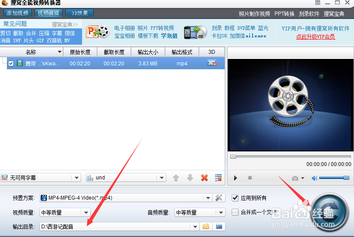This screenshot has width=354, height=237.
Task: Select the 3.83 MB output size cell
Action: pyautogui.click(x=148, y=64)
